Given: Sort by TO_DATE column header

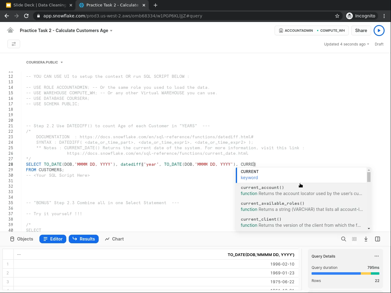Looking at the screenshot, I should pos(261,255).
